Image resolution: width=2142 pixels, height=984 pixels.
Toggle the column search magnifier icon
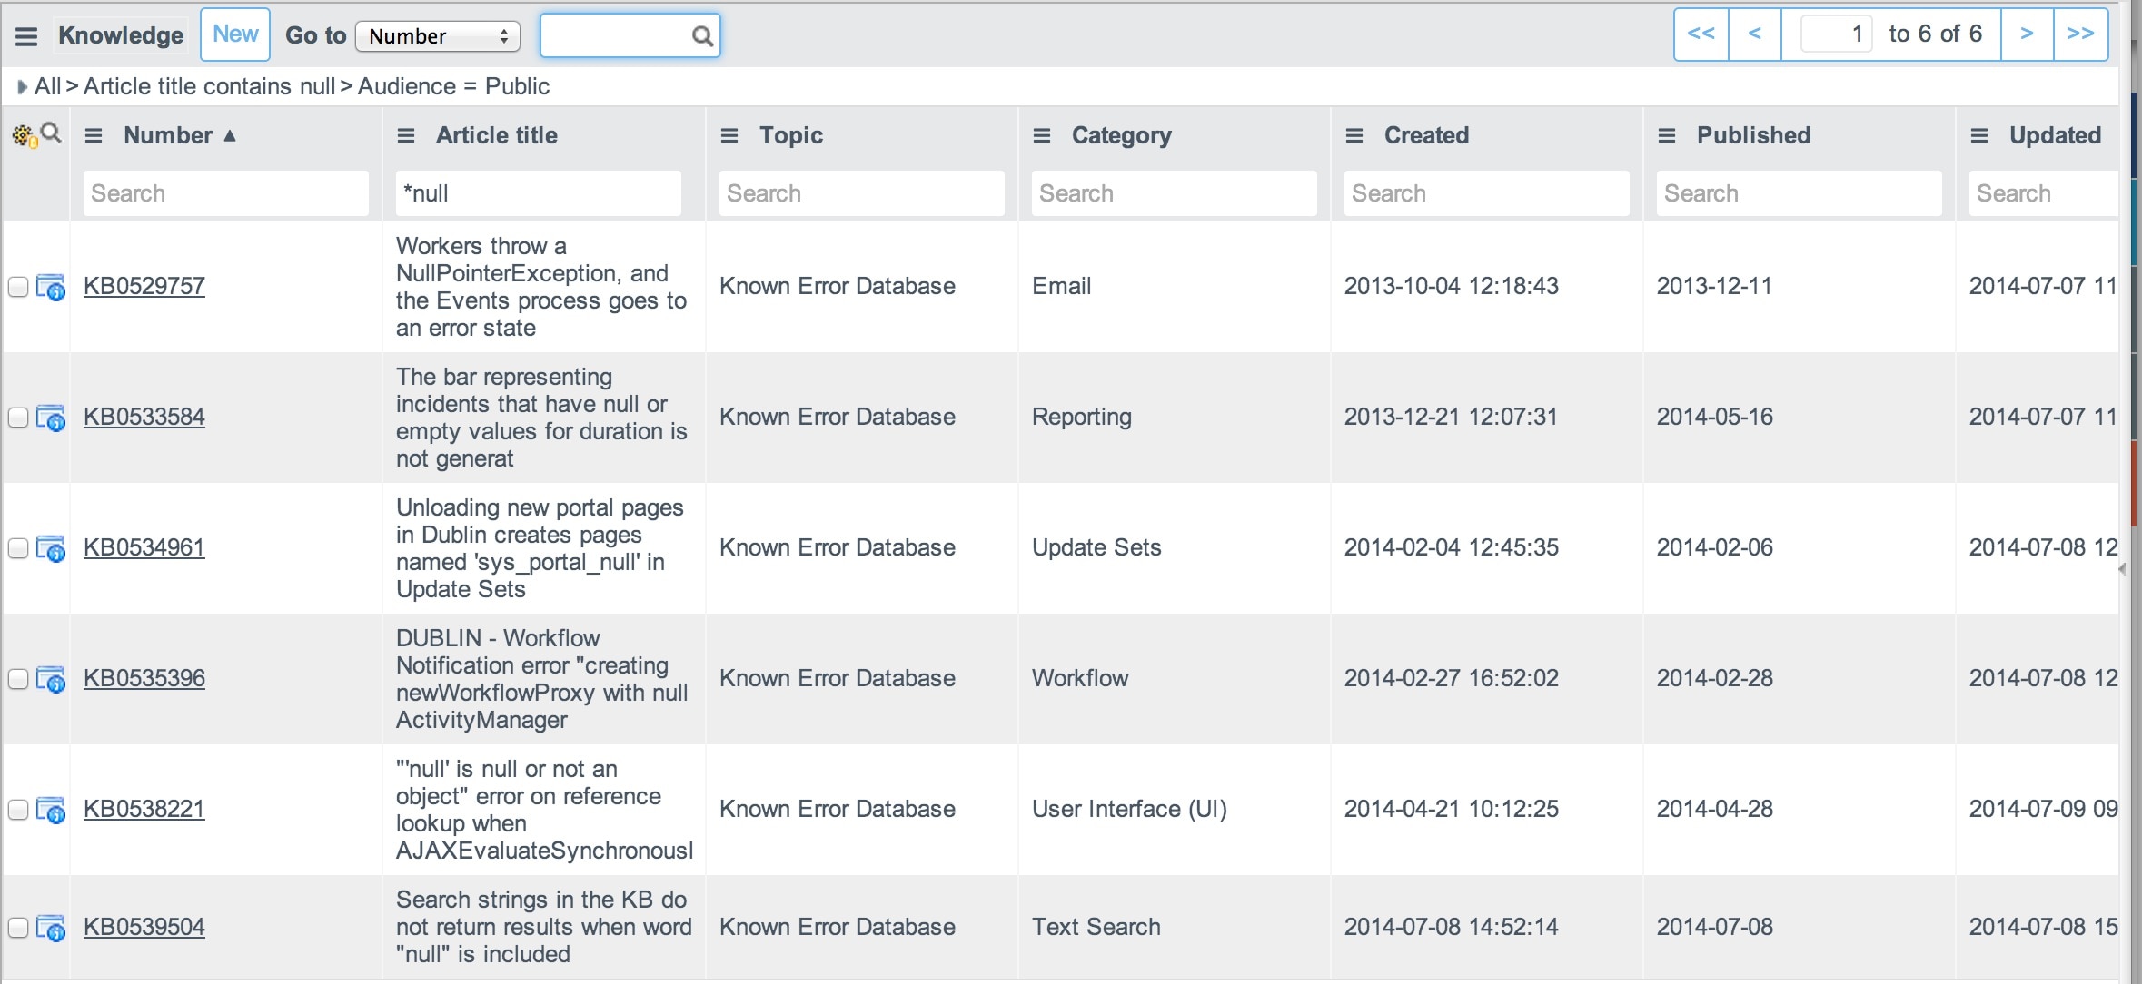point(52,133)
